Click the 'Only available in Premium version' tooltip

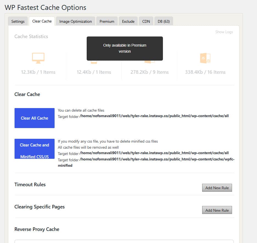pos(125,49)
